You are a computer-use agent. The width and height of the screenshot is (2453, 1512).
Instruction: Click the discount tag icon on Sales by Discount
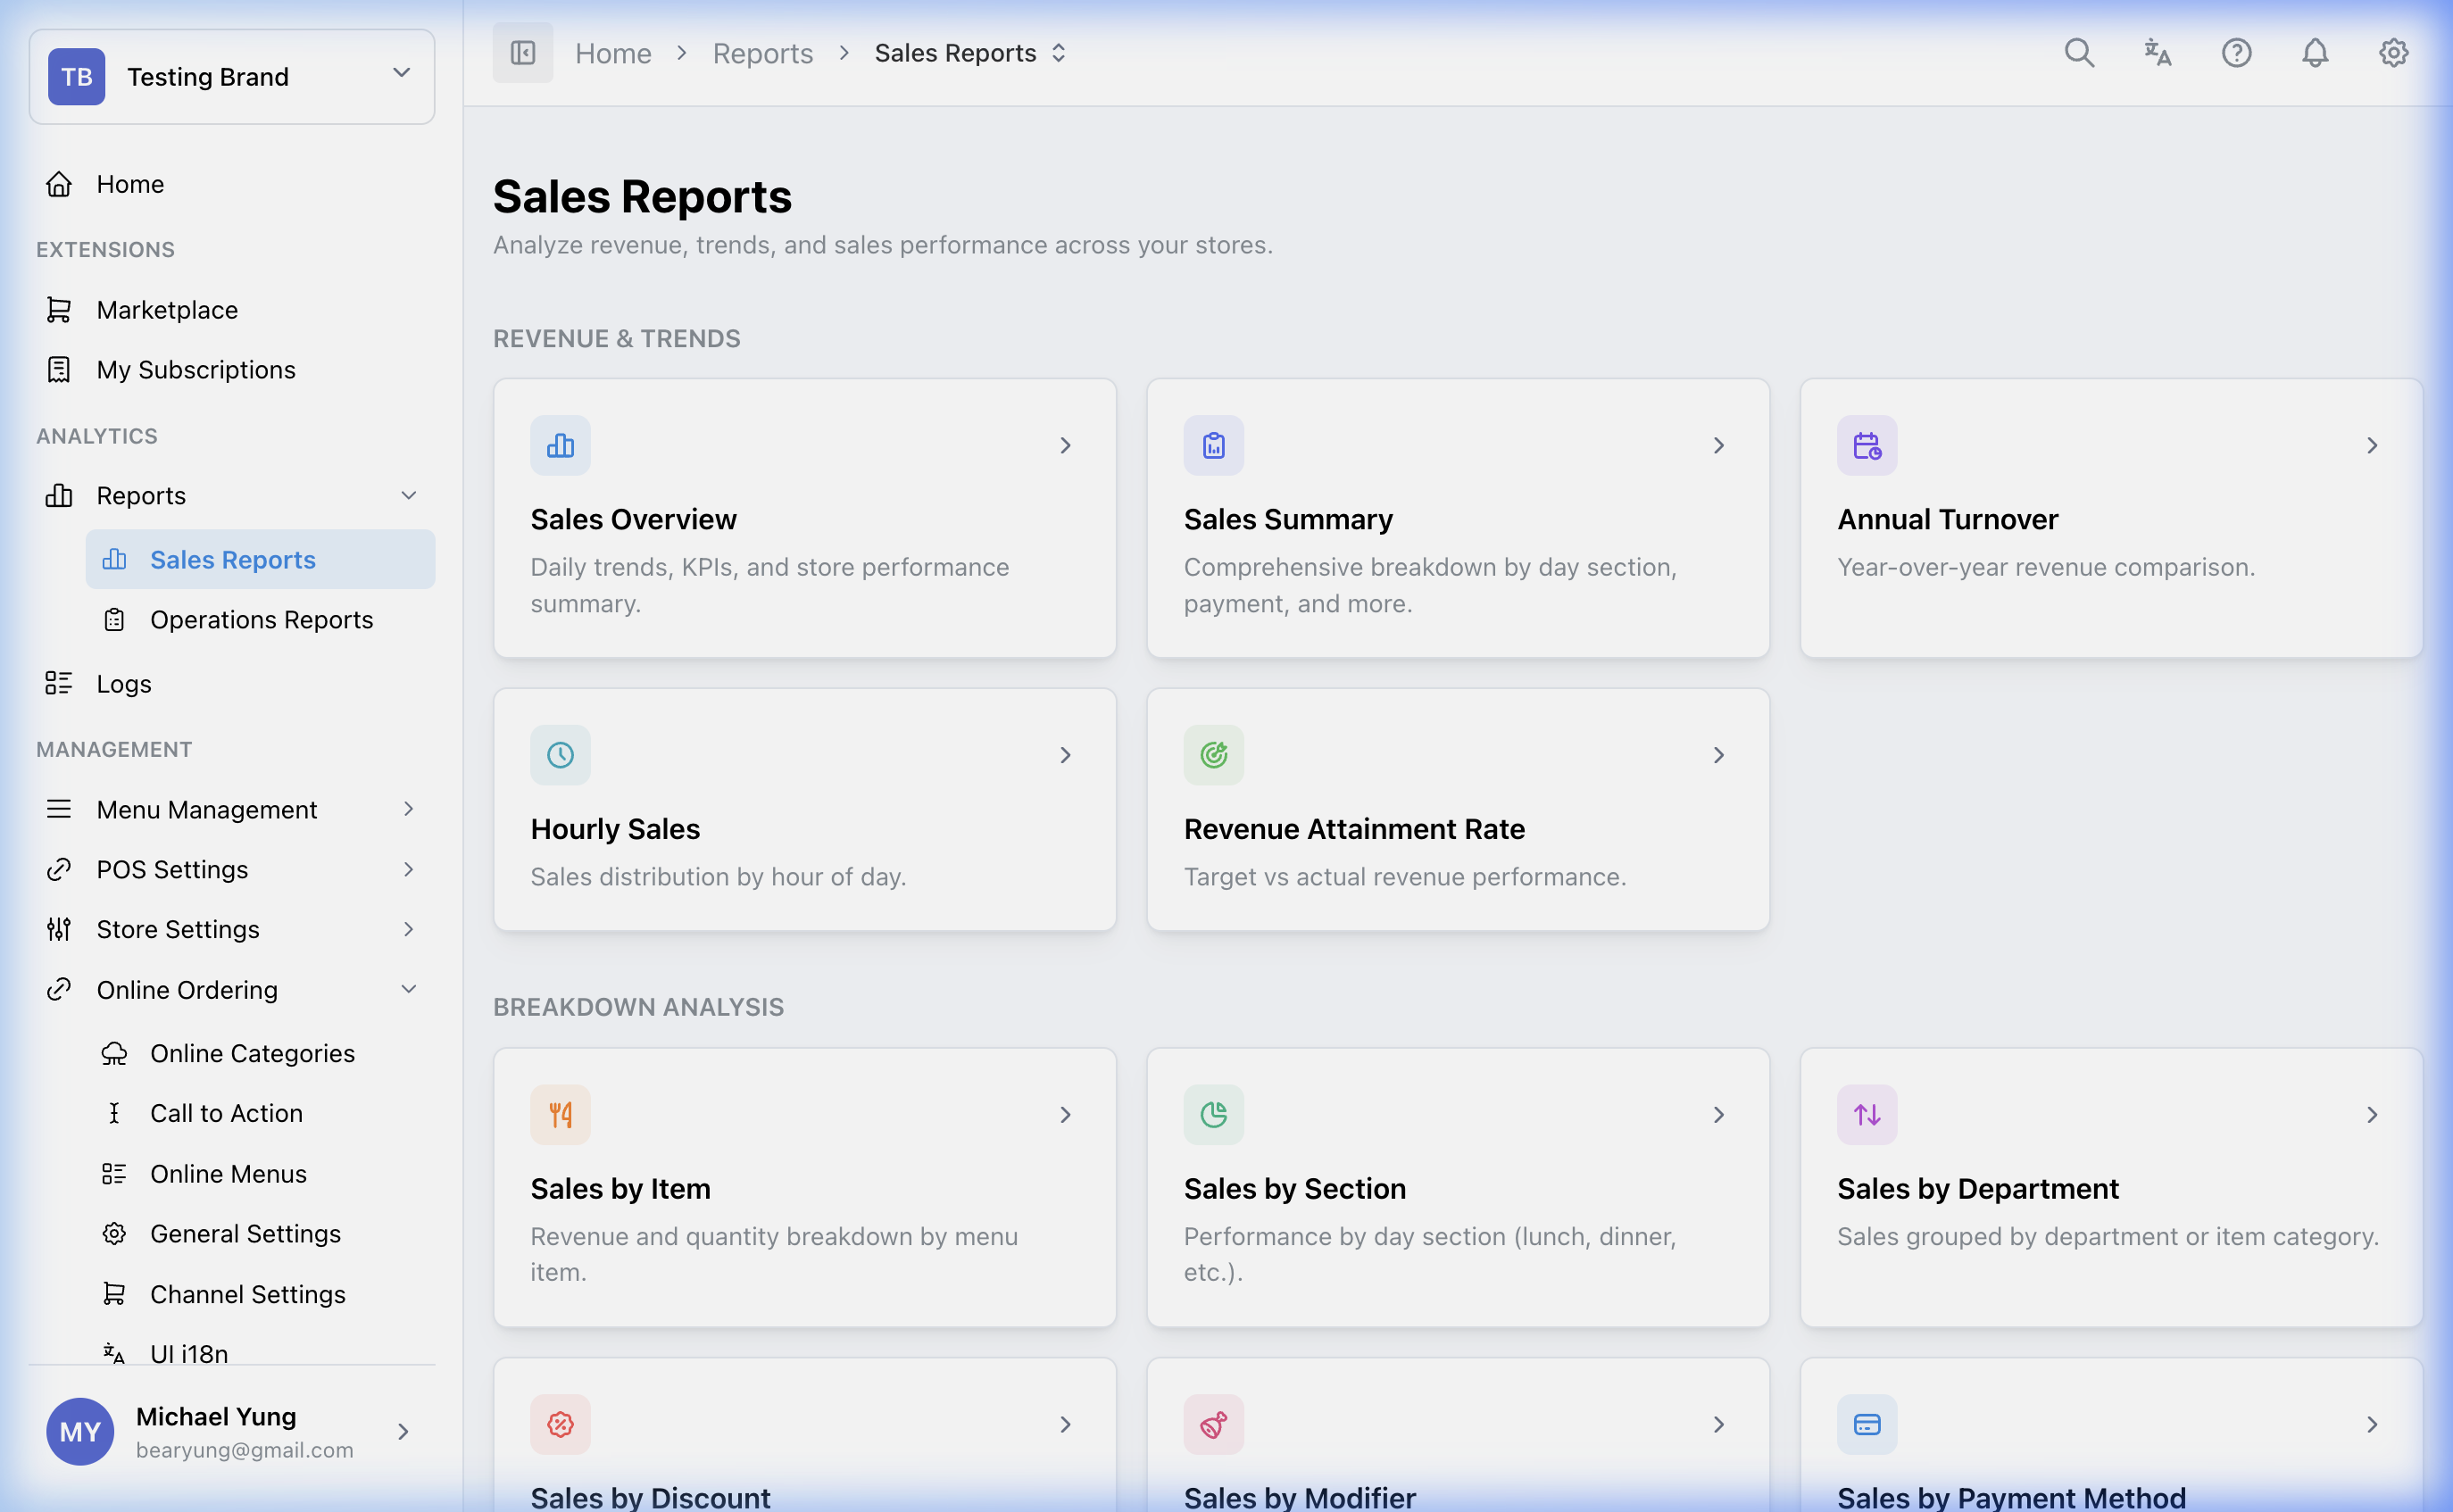(560, 1424)
